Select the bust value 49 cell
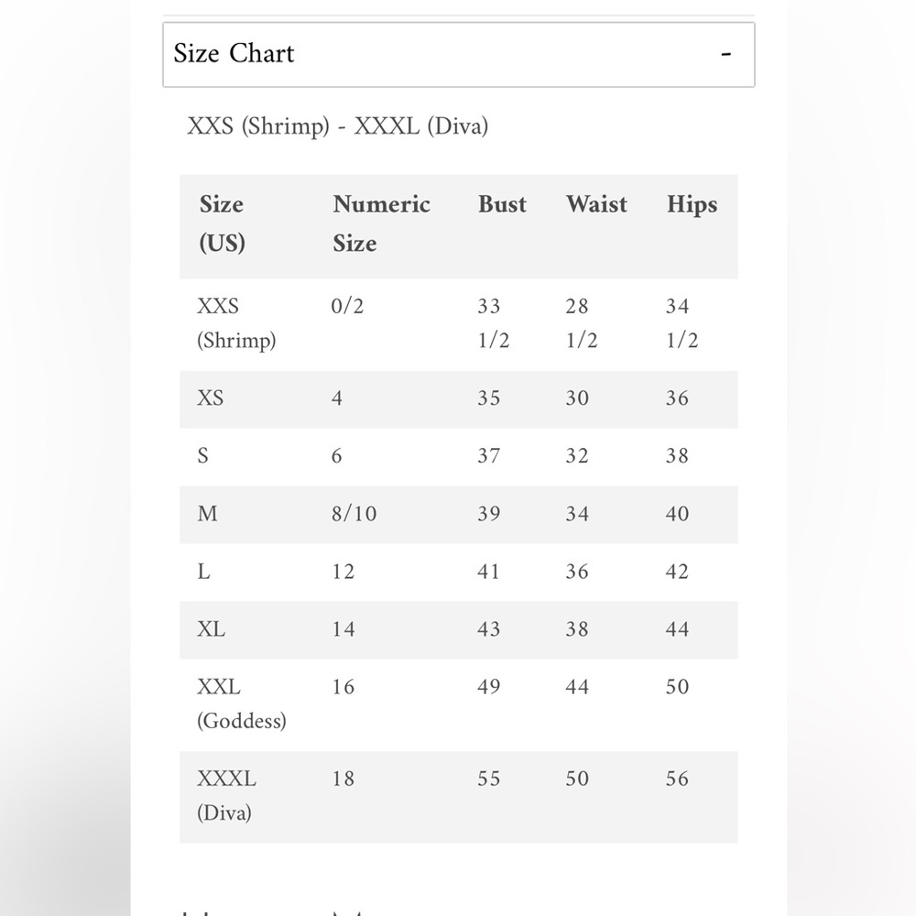Image resolution: width=916 pixels, height=916 pixels. 489,687
